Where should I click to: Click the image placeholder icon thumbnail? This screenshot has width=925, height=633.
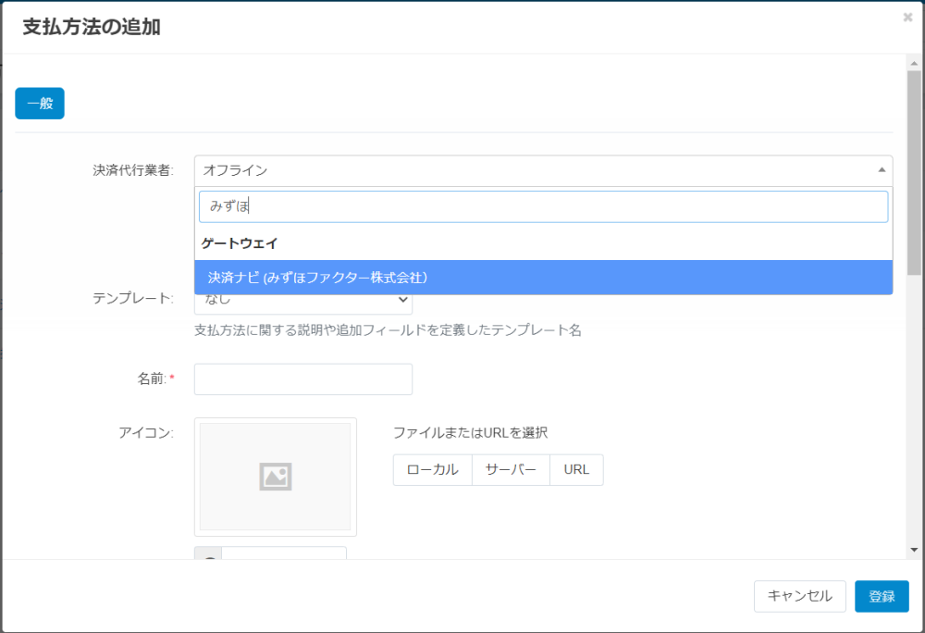(x=275, y=477)
